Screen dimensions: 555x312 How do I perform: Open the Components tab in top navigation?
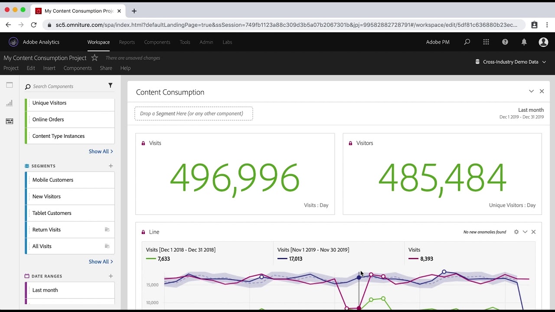[157, 42]
